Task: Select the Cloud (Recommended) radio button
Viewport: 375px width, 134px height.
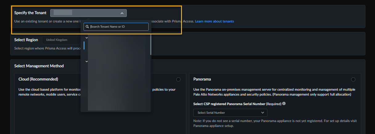Action: [178, 79]
